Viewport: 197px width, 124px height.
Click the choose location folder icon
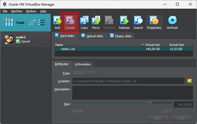pos(190,81)
